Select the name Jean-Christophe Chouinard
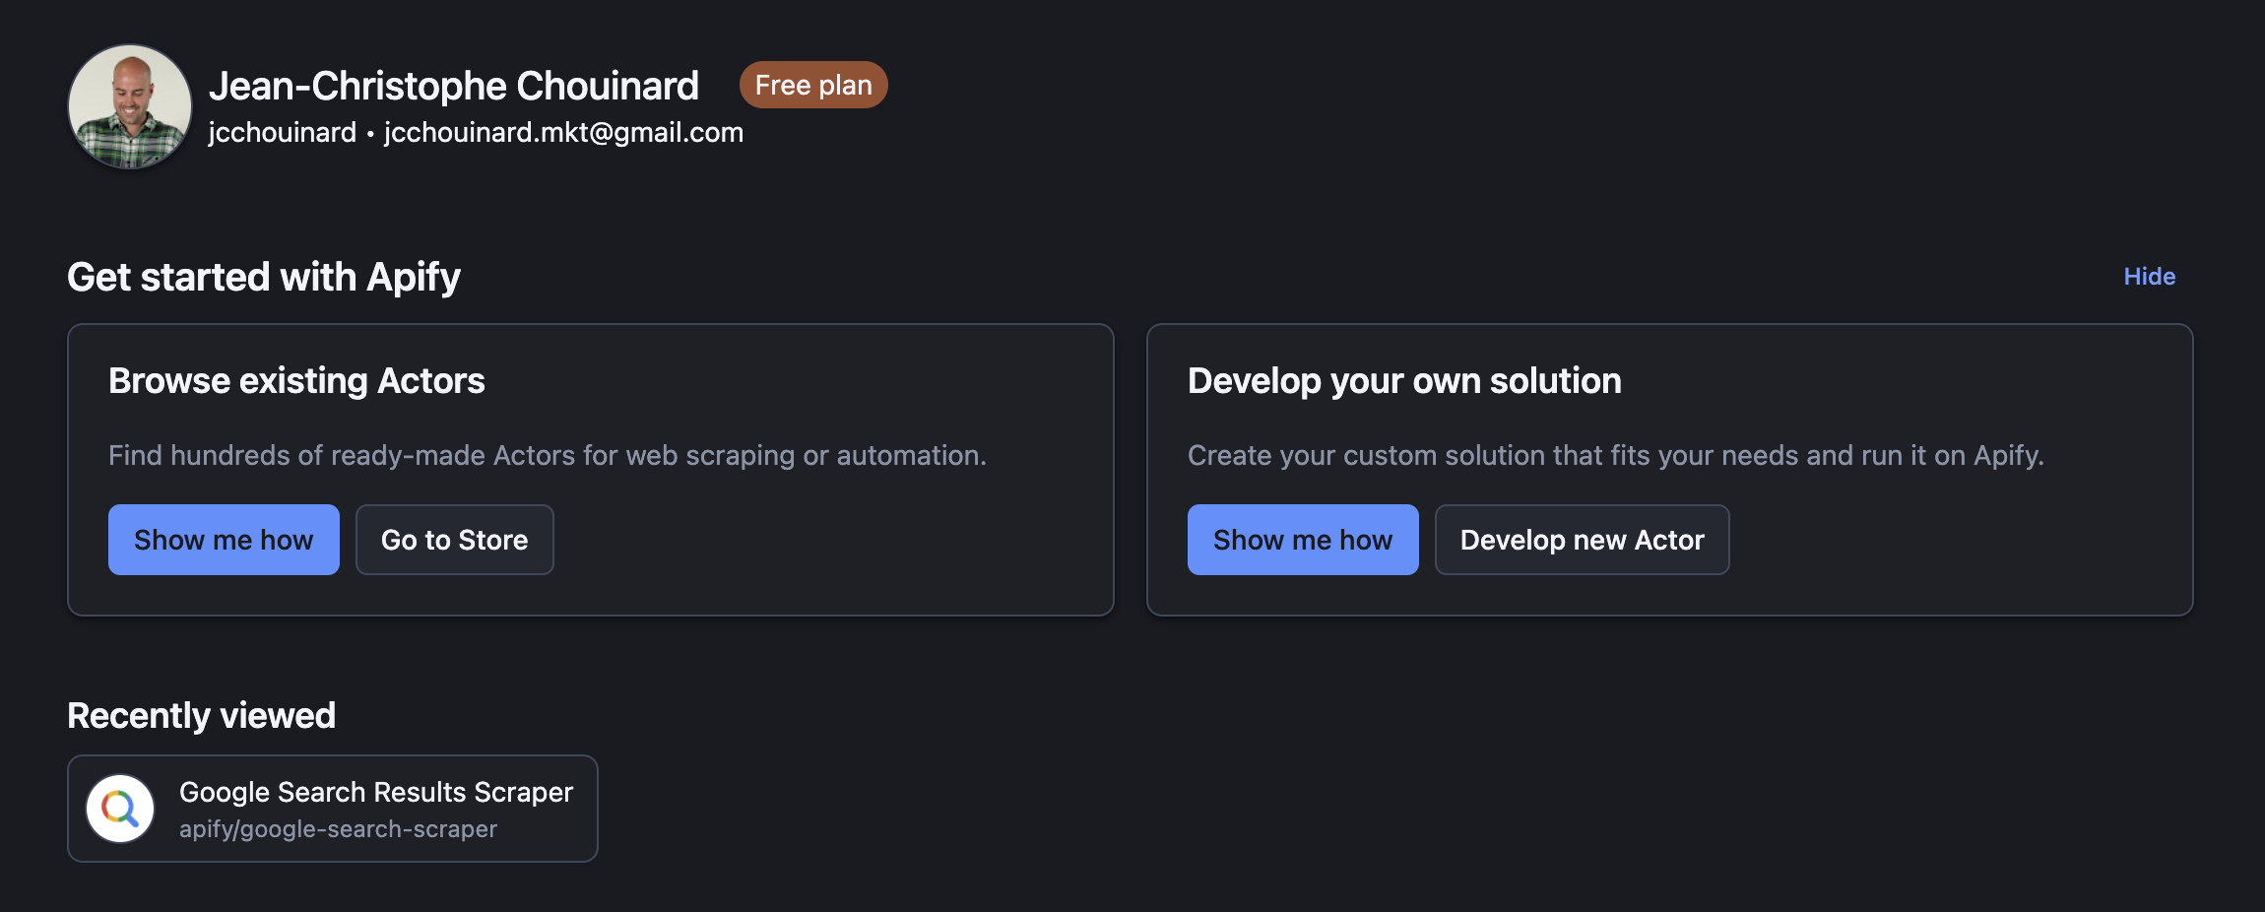The image size is (2265, 912). pos(454,86)
